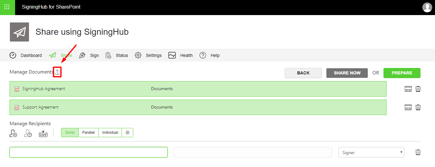Viewport: 435px width, 167px height.
Task: Switch to Parallel workflow mode
Action: tap(89, 133)
